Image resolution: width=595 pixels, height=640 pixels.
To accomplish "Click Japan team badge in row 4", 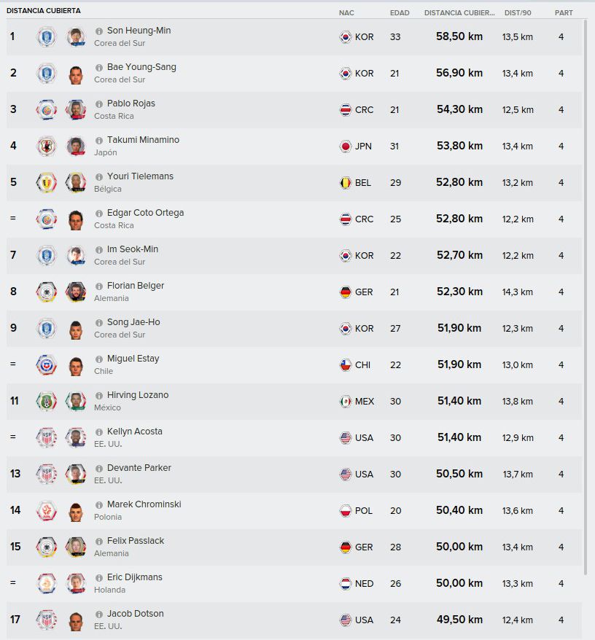I will (46, 146).
